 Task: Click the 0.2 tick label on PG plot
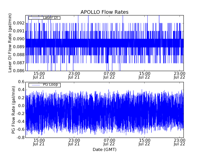pyautogui.click(x=21, y=98)
